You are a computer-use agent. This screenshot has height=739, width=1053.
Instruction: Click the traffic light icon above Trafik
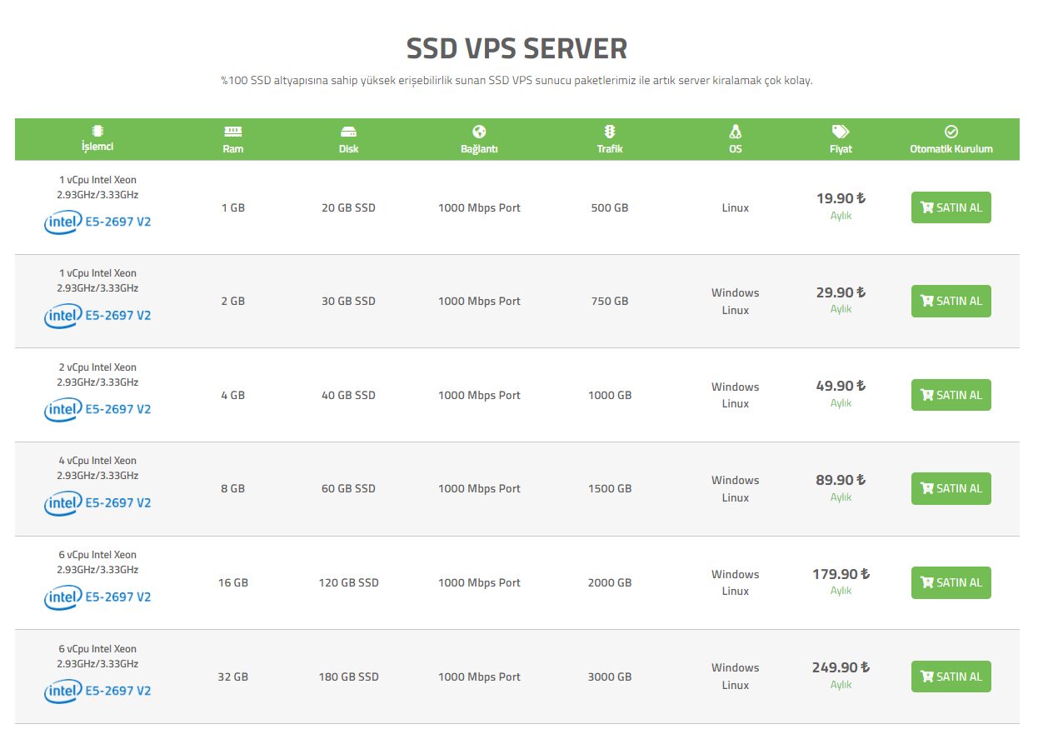coord(610,132)
